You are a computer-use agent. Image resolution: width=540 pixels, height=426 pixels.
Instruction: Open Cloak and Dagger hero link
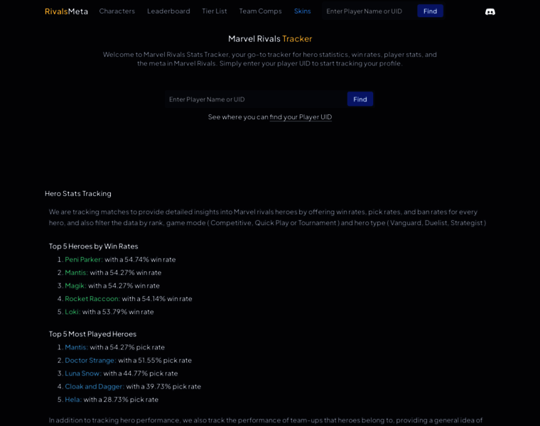point(94,386)
